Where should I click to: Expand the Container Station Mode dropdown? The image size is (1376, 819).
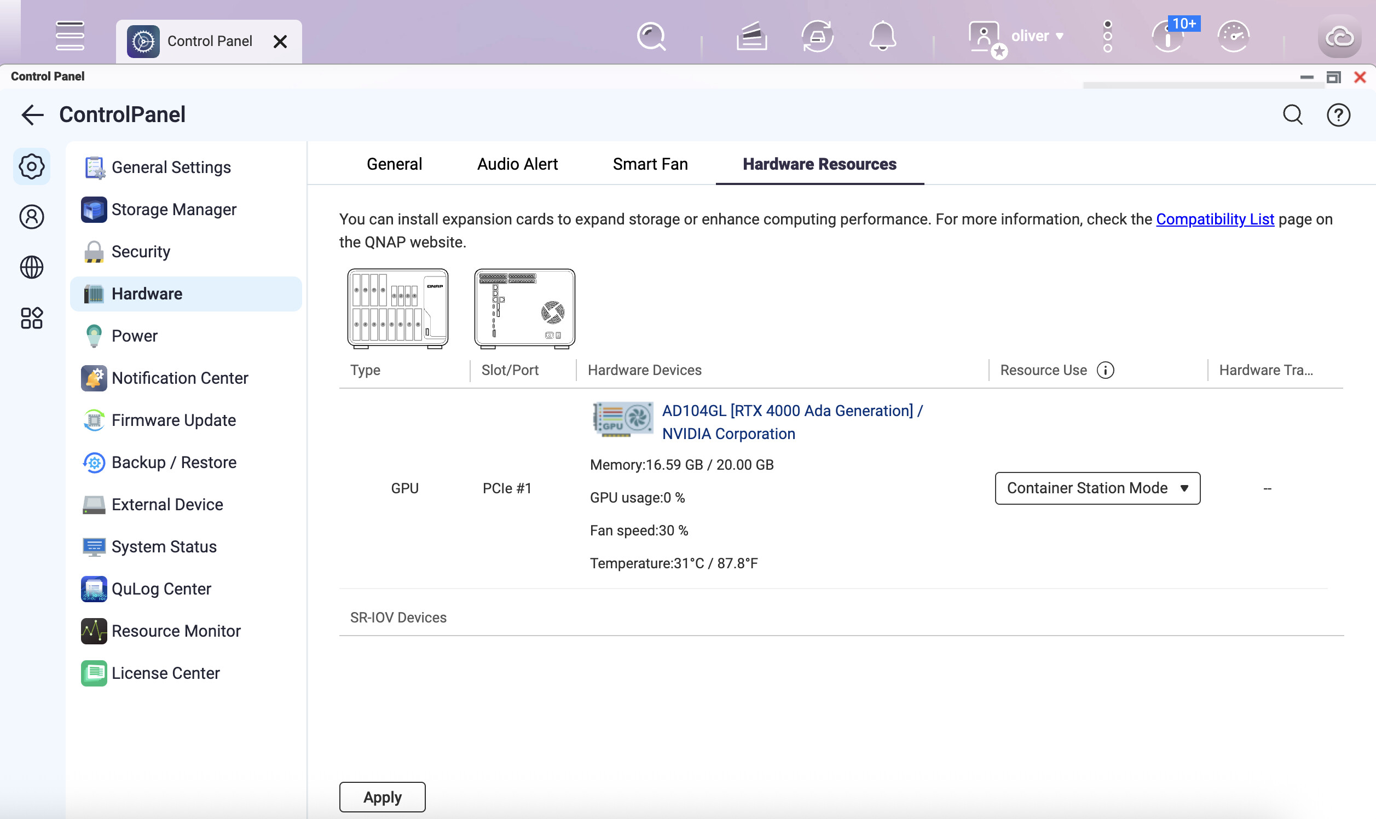[1097, 488]
